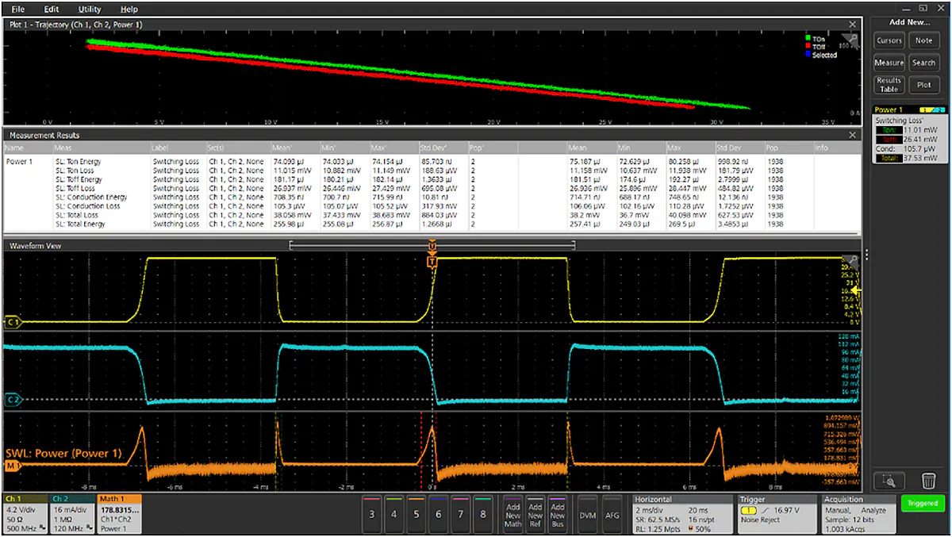Select the SL: Conduction Energy row
This screenshot has width=952, height=537.
pyautogui.click(x=432, y=198)
